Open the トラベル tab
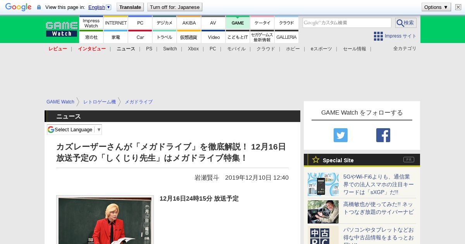This screenshot has height=244, width=465. click(x=165, y=37)
